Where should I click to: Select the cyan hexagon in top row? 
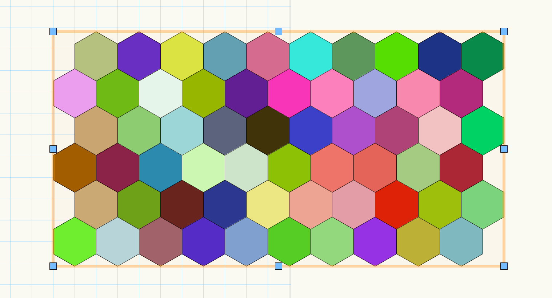point(311,56)
